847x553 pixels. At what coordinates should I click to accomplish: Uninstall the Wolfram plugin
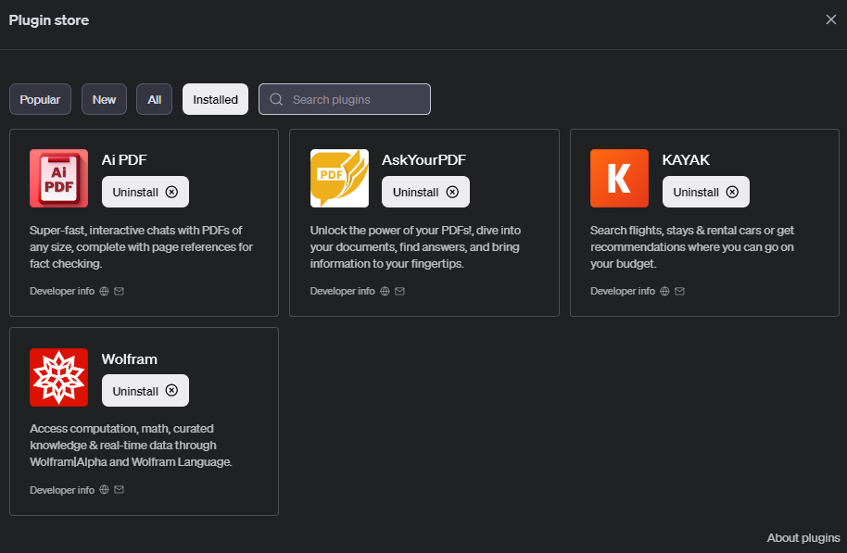(x=145, y=391)
